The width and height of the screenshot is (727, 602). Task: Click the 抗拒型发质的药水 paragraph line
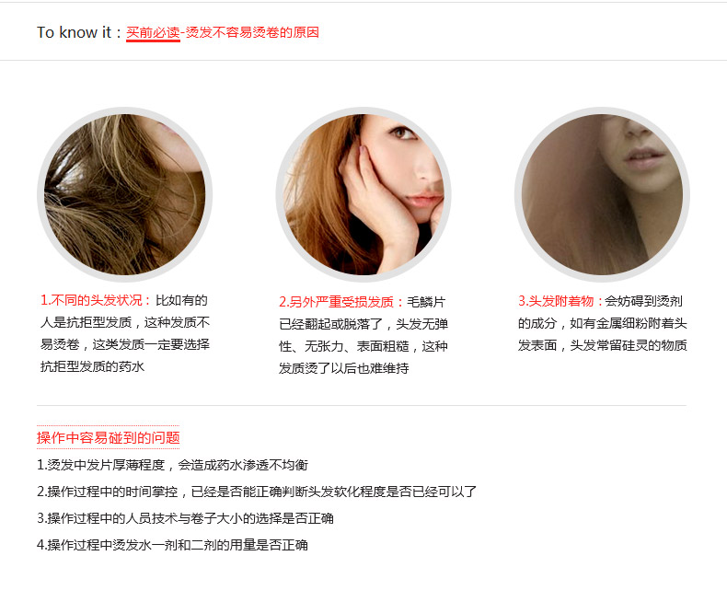click(x=93, y=367)
